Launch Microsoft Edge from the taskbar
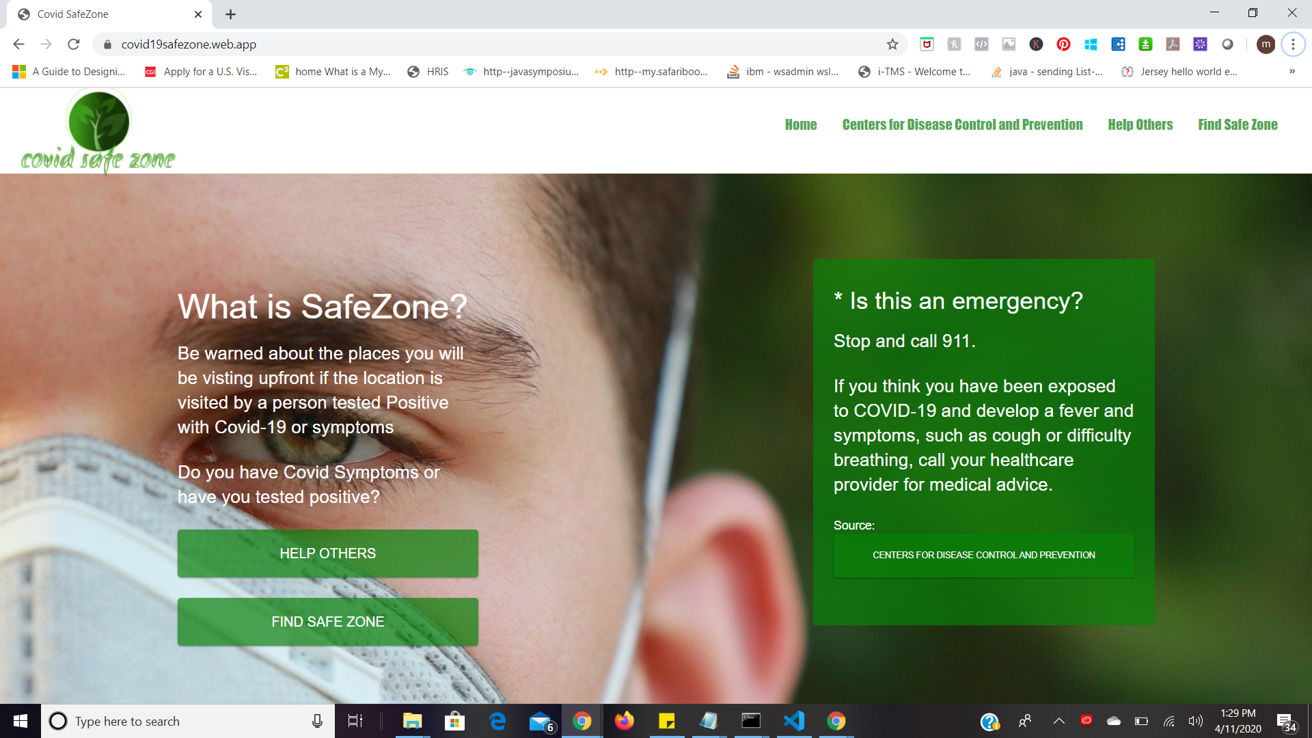Screen dimensions: 1312x738 click(497, 721)
